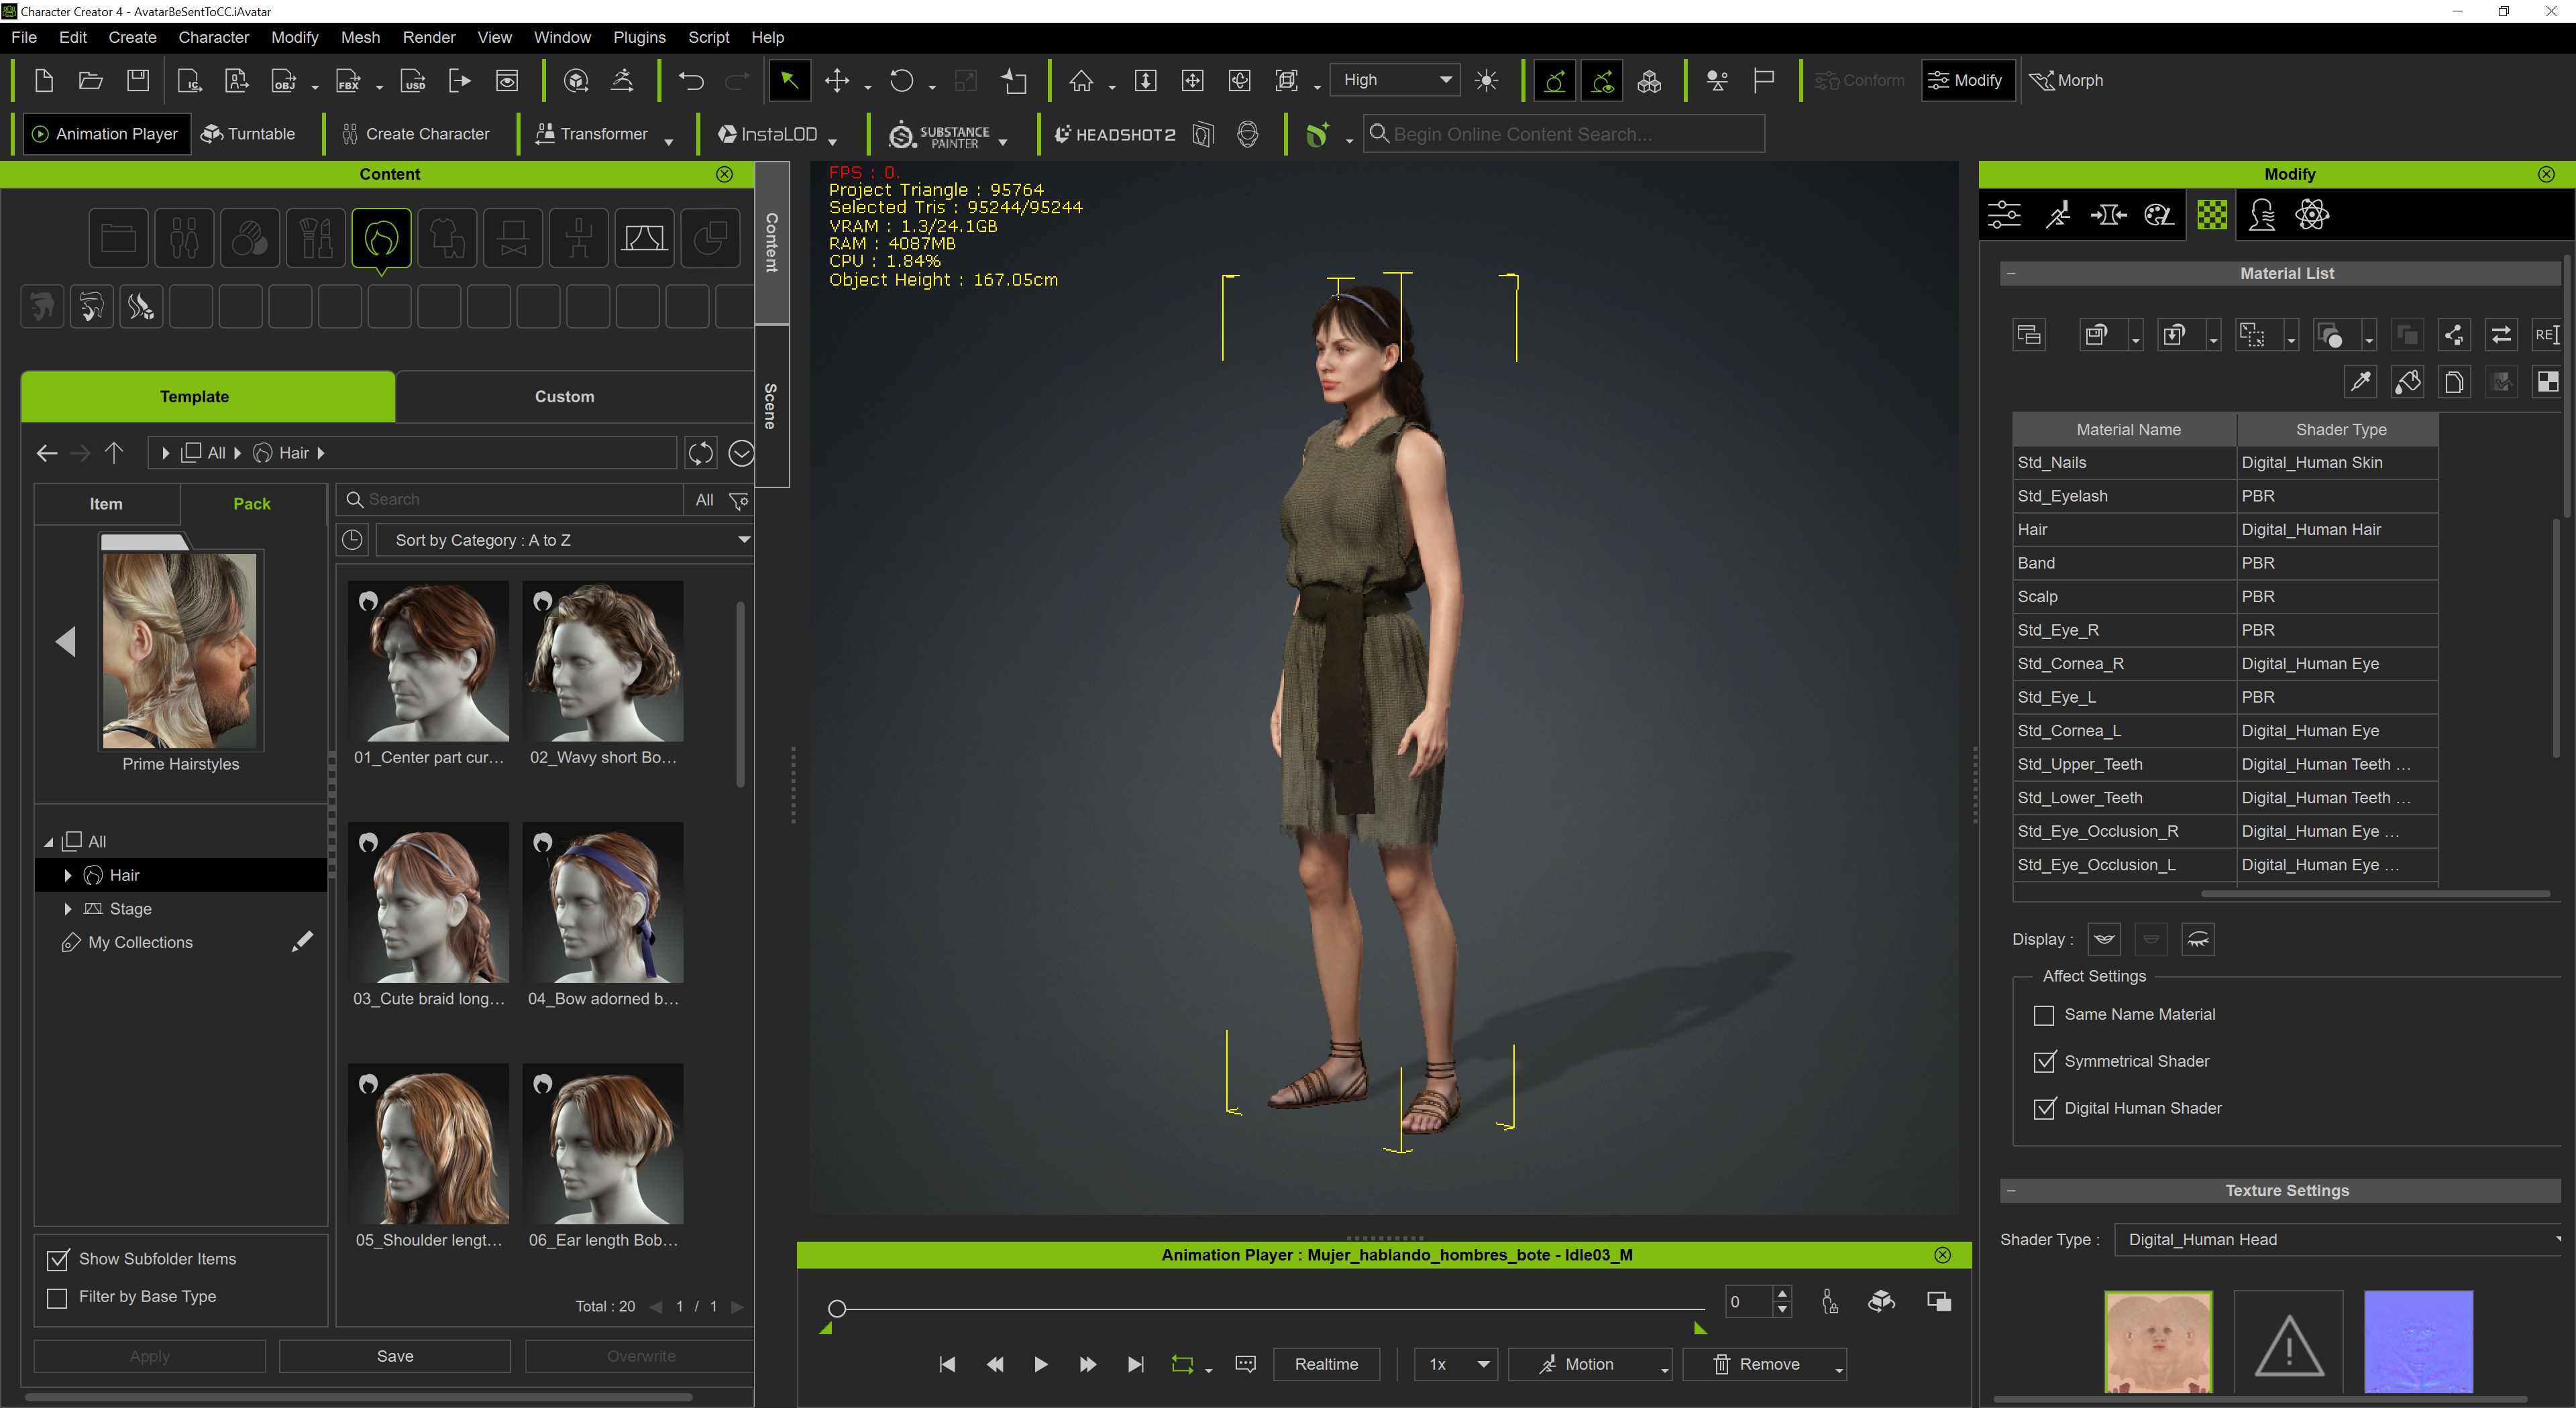Image resolution: width=2576 pixels, height=1408 pixels.
Task: Open the Plugins menu
Action: 639,37
